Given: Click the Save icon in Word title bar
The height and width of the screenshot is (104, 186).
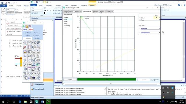Looking at the screenshot, I should pos(6,3).
